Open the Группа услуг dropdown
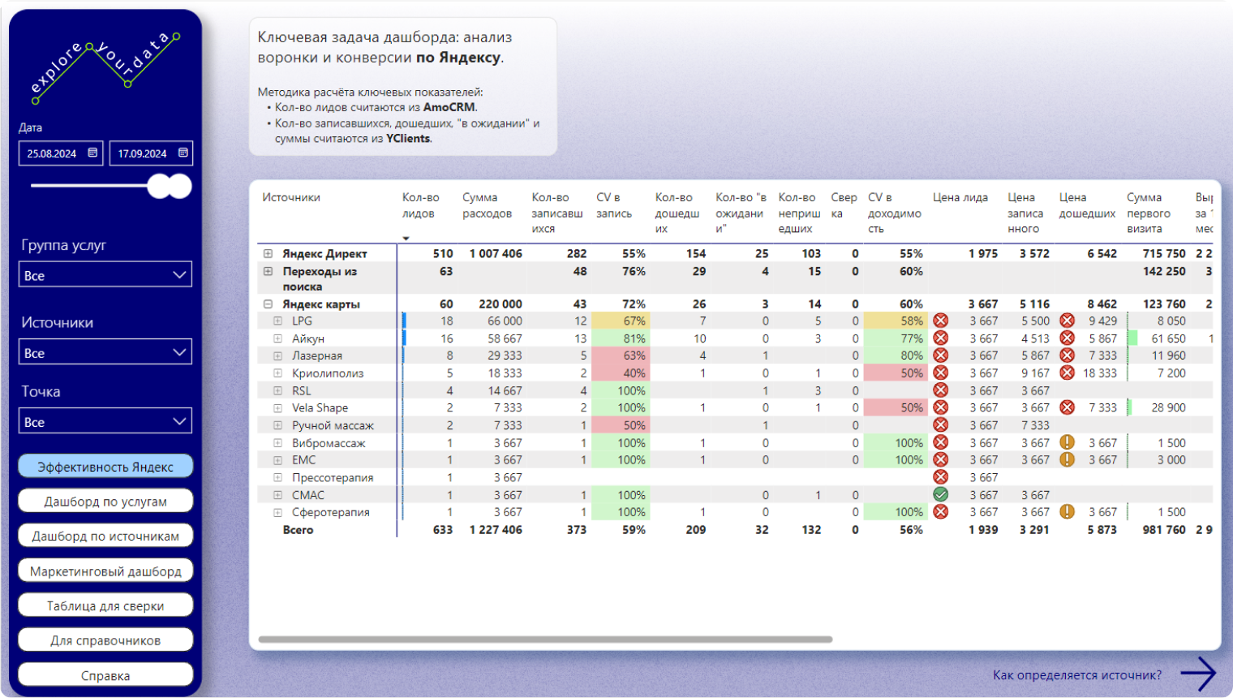 click(106, 274)
